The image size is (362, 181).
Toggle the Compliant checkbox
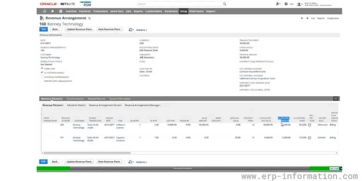click(x=42, y=69)
